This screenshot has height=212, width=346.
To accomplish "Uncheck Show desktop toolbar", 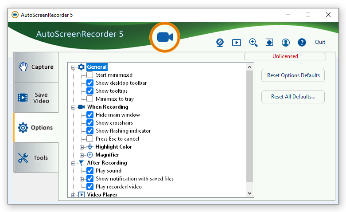I will tap(90, 83).
